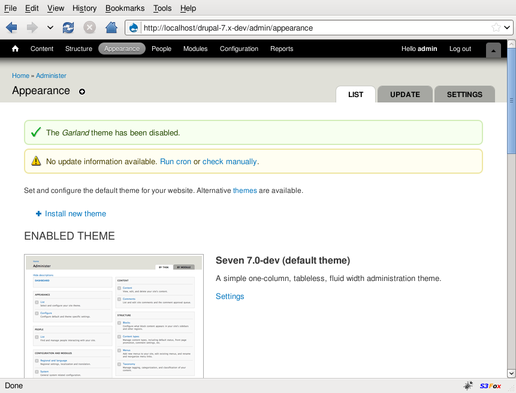This screenshot has width=516, height=393.
Task: Click the S3Fox status bar icon
Action: tap(490, 386)
